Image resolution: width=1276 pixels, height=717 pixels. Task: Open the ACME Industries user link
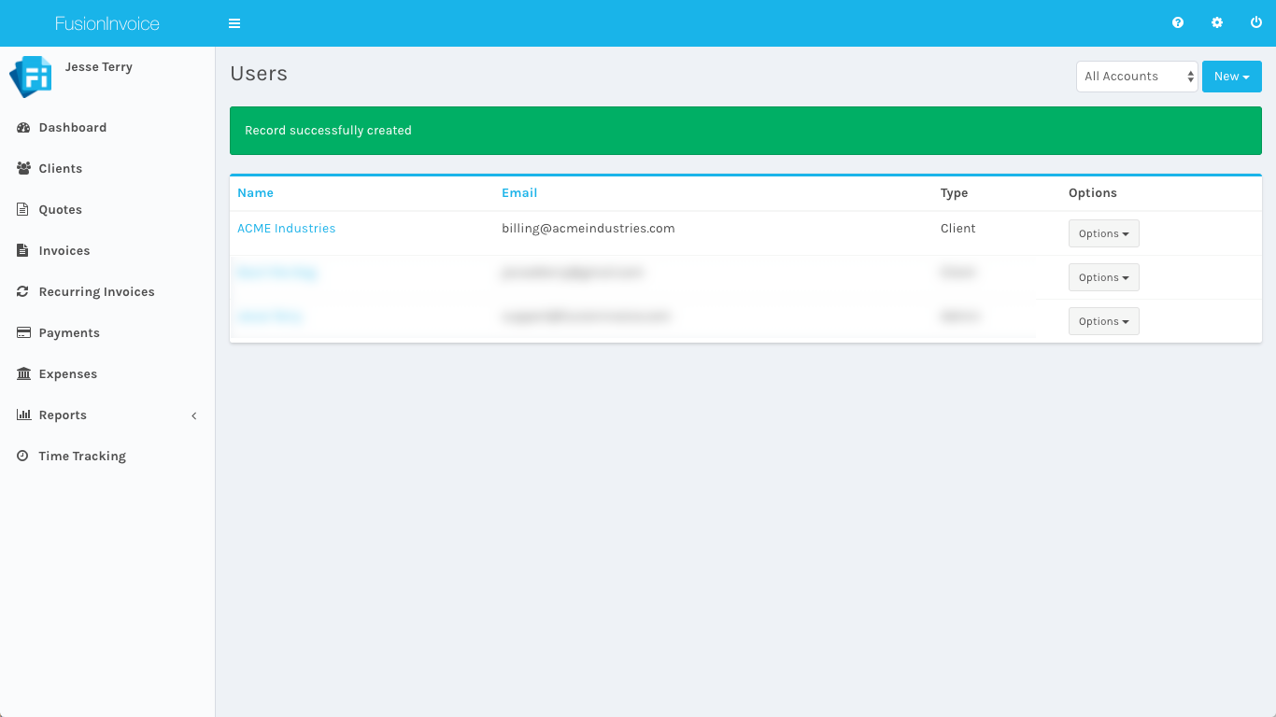286,228
